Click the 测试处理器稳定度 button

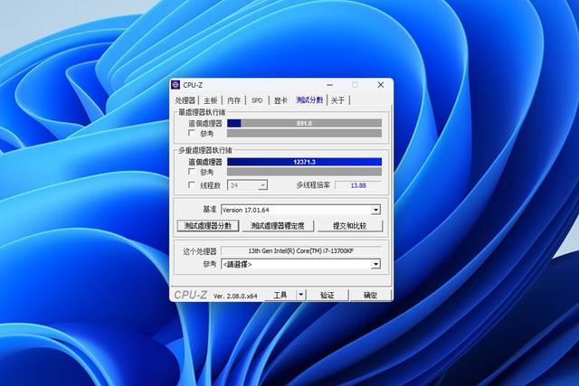(x=278, y=226)
